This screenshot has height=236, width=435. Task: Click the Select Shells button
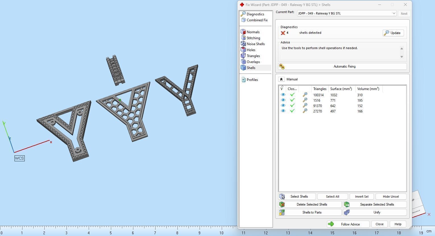[297, 197]
